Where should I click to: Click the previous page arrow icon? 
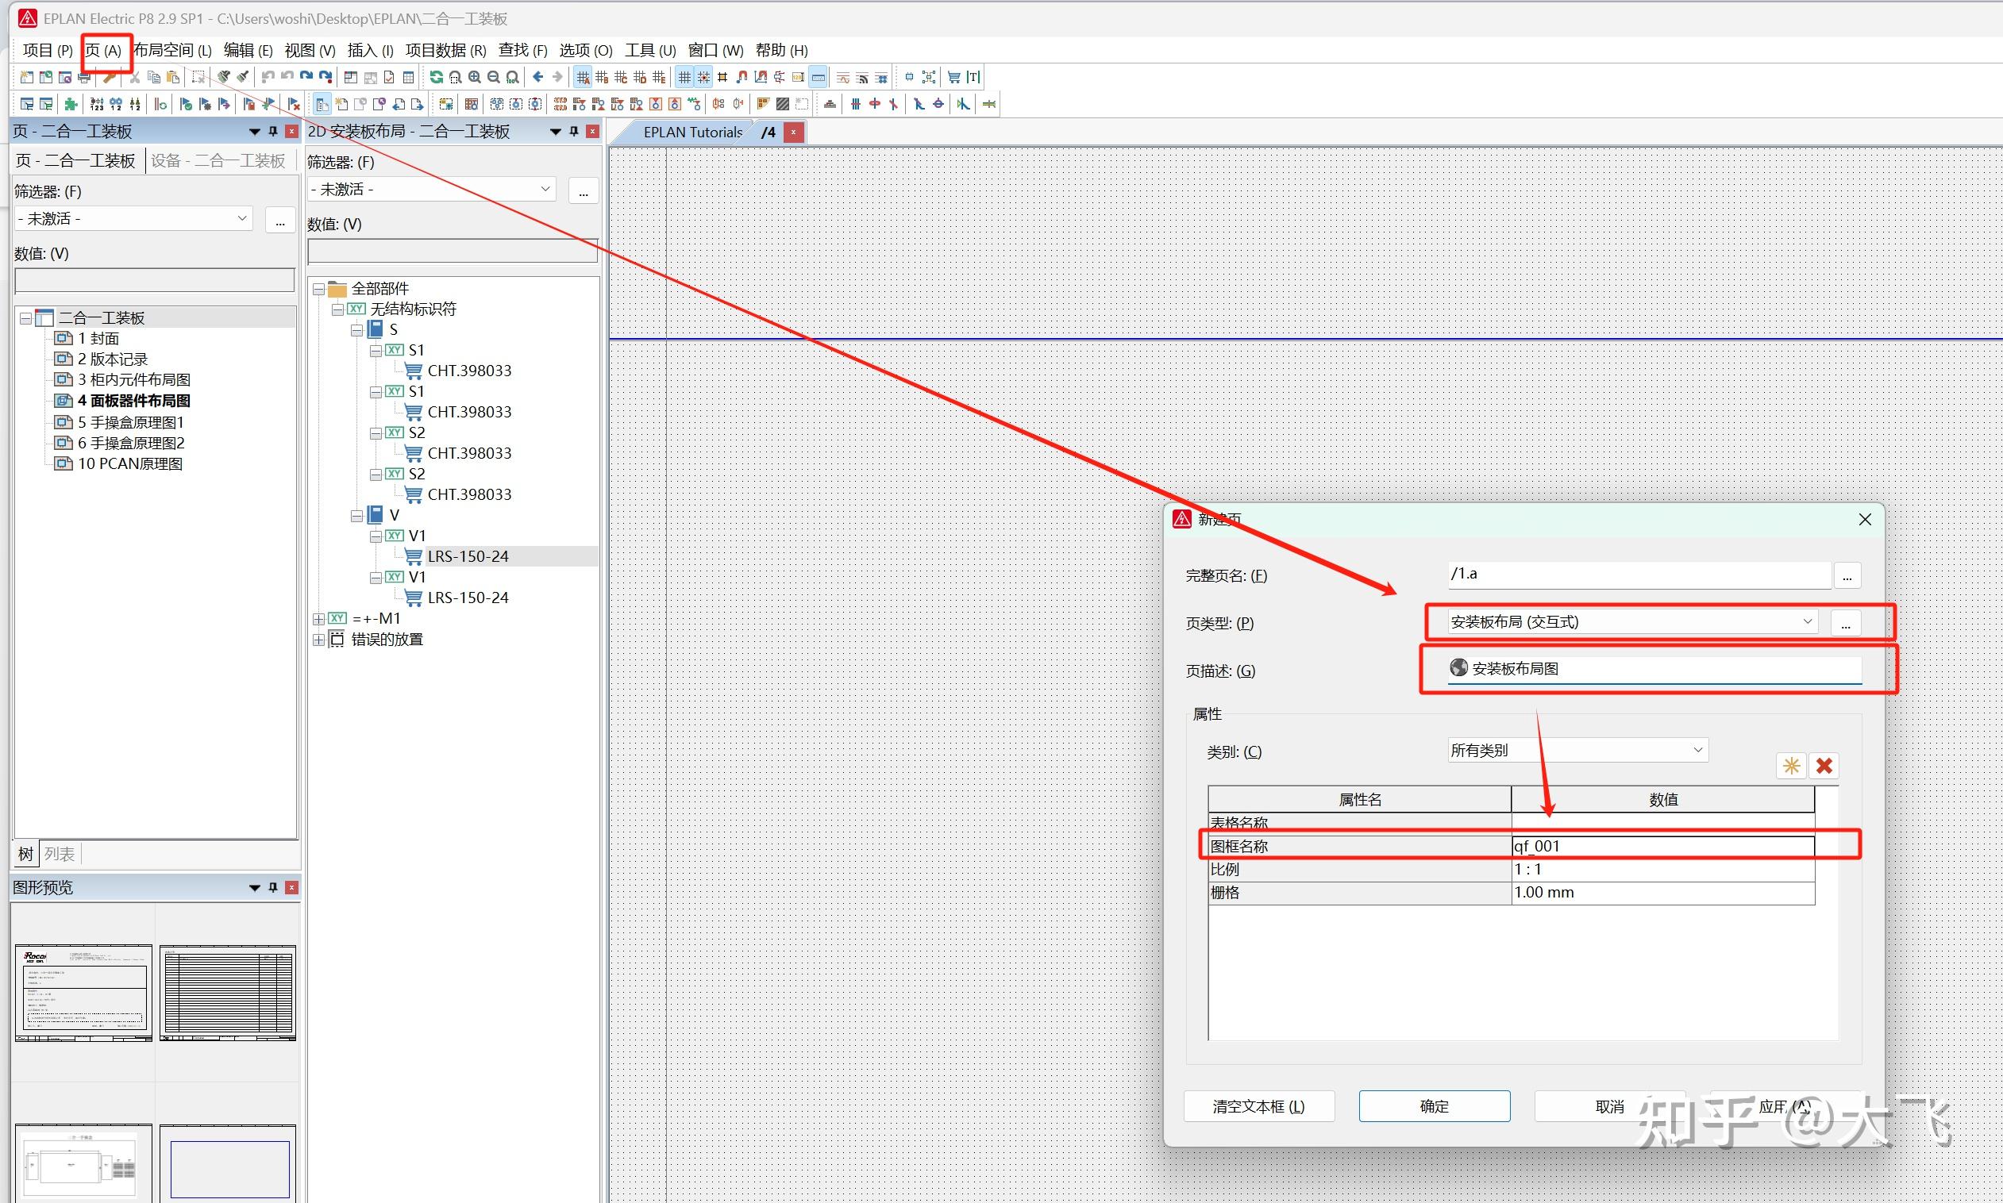tap(399, 104)
